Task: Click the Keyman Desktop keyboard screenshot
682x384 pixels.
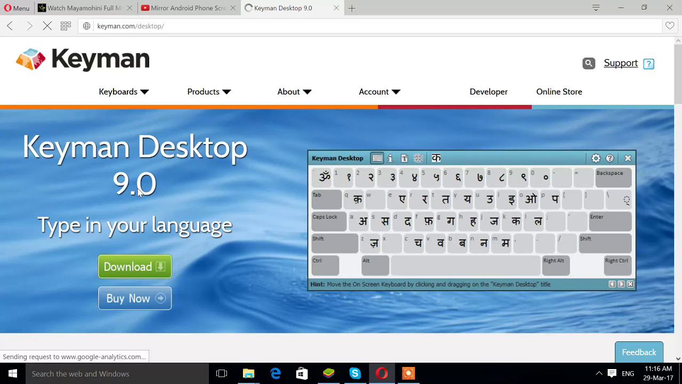Action: point(472,220)
